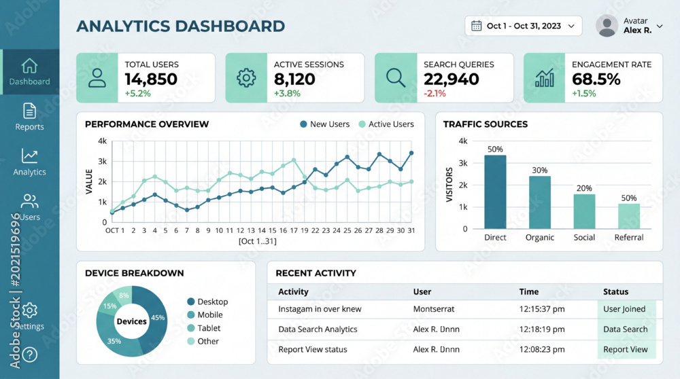This screenshot has height=379, width=680.
Task: Open the Dashboard home icon in sidebar
Action: [29, 67]
